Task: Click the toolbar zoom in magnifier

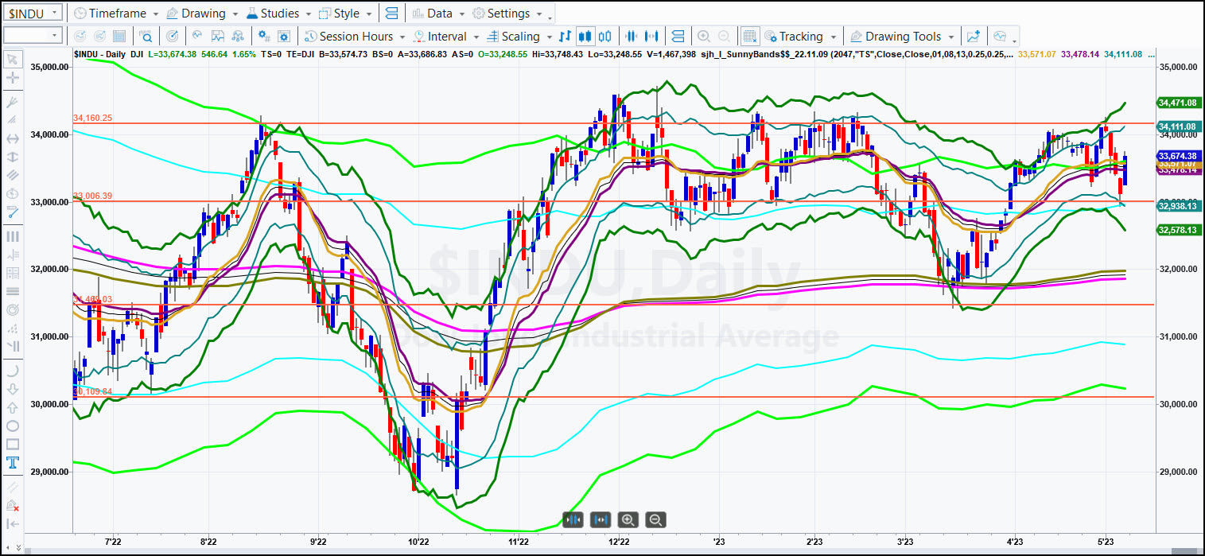Action: pos(703,36)
